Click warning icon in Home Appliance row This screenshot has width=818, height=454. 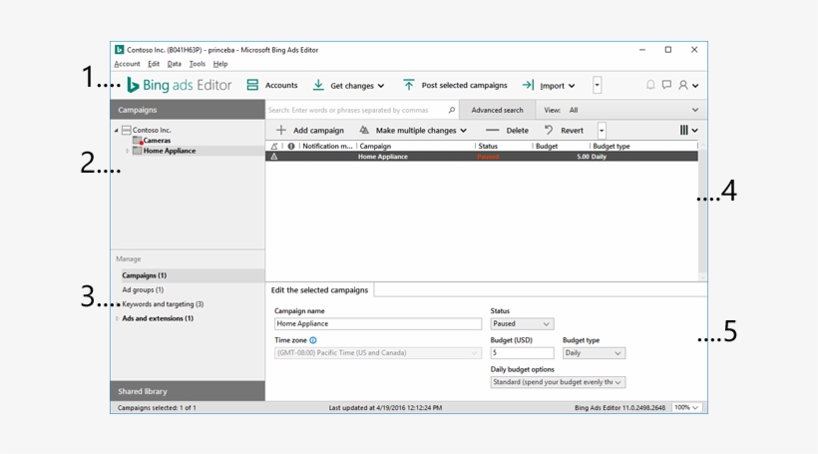point(274,157)
